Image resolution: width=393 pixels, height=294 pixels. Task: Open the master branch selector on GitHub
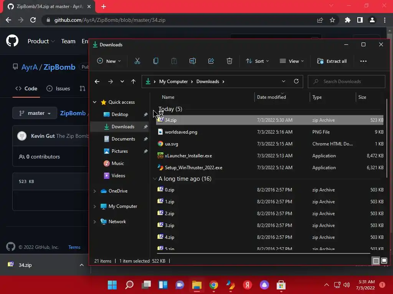[35, 113]
